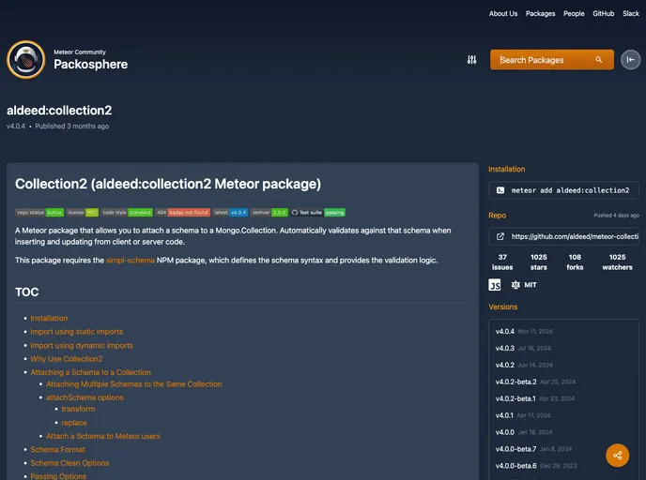Select version v4.0.2-beta.1

[x=535, y=398]
